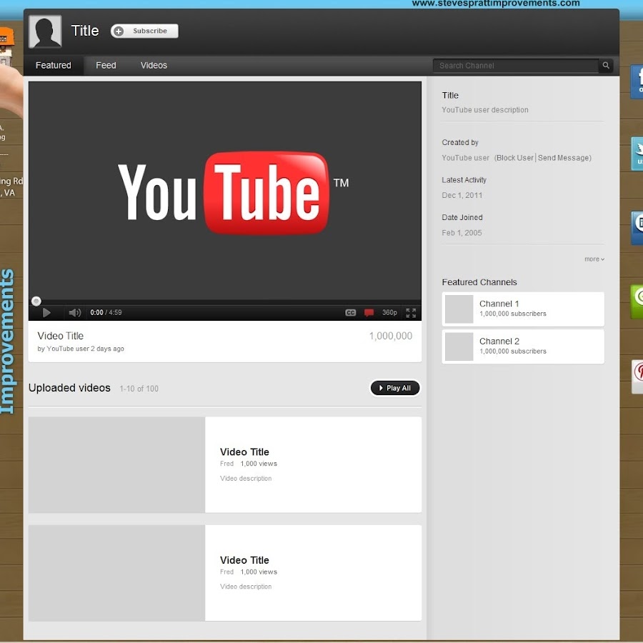Click the '1,000,000' view count
This screenshot has width=643, height=643.
(390, 336)
